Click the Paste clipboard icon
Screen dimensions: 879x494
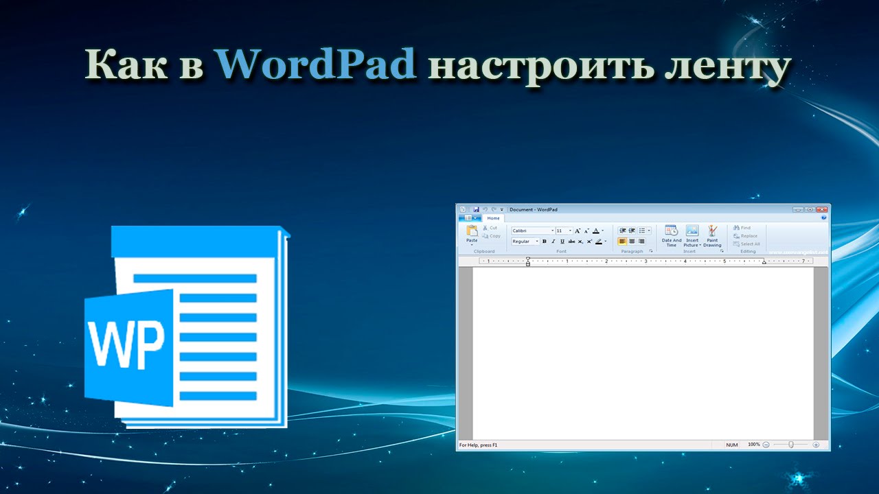tap(472, 231)
